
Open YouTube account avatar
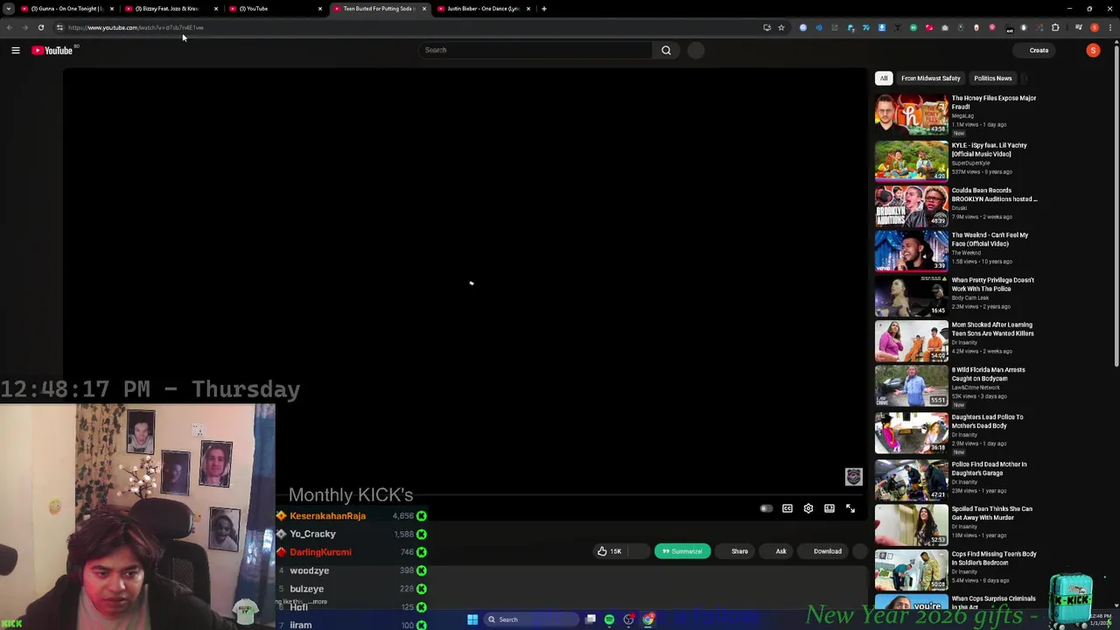[x=1093, y=51]
